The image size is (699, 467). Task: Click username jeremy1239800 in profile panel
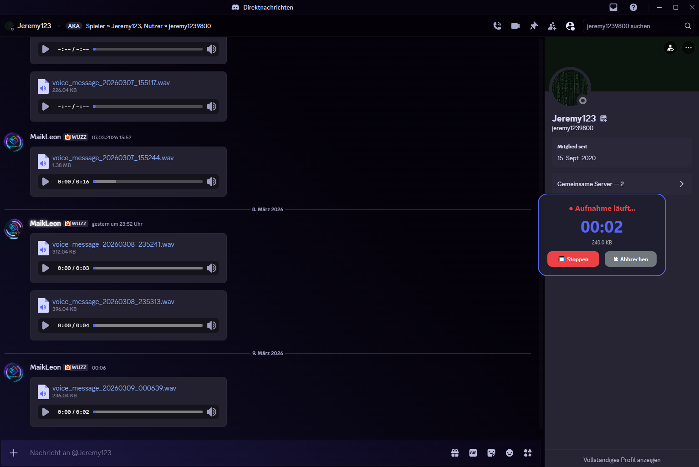(x=572, y=128)
